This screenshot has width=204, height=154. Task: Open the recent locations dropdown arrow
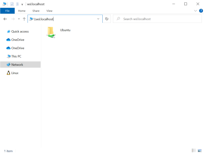pyautogui.click(x=19, y=19)
